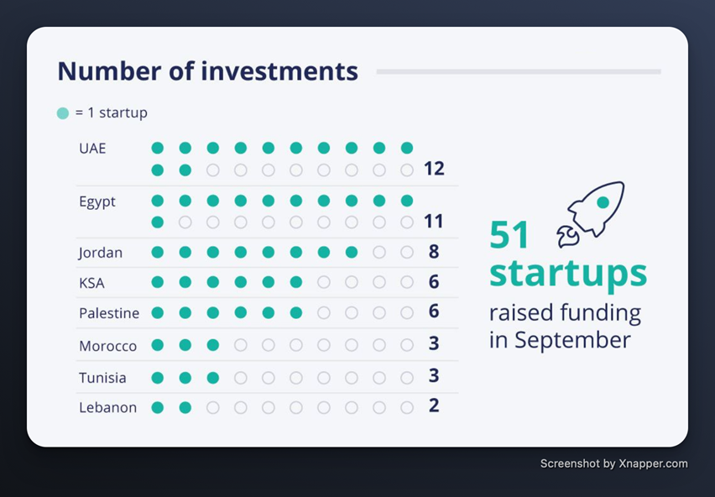Image resolution: width=715 pixels, height=497 pixels.
Task: Click the sixth filled dot in KSA row
Action: coord(296,283)
